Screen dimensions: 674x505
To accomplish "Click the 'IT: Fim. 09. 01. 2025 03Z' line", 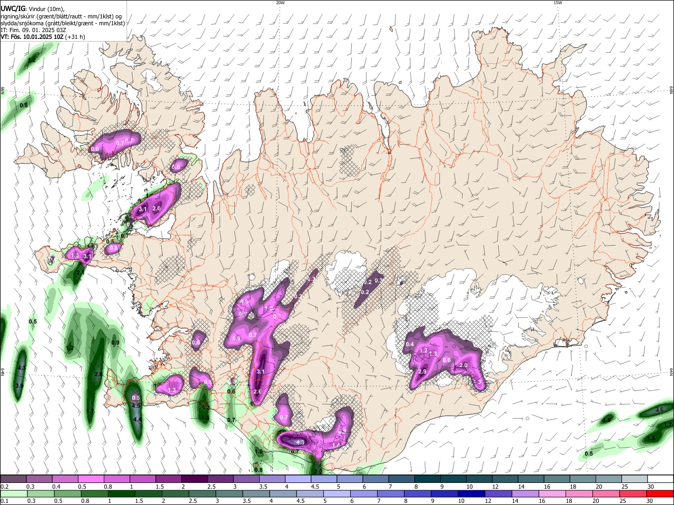I will [34, 30].
